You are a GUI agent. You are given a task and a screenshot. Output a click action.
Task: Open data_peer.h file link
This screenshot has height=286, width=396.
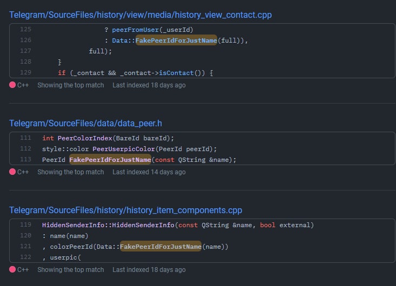85,124
